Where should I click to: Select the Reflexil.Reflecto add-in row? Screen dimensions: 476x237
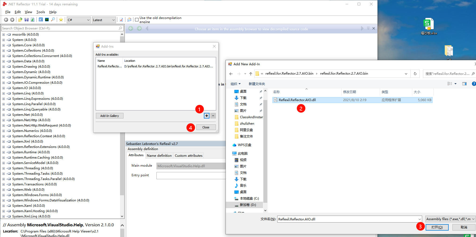[156, 66]
